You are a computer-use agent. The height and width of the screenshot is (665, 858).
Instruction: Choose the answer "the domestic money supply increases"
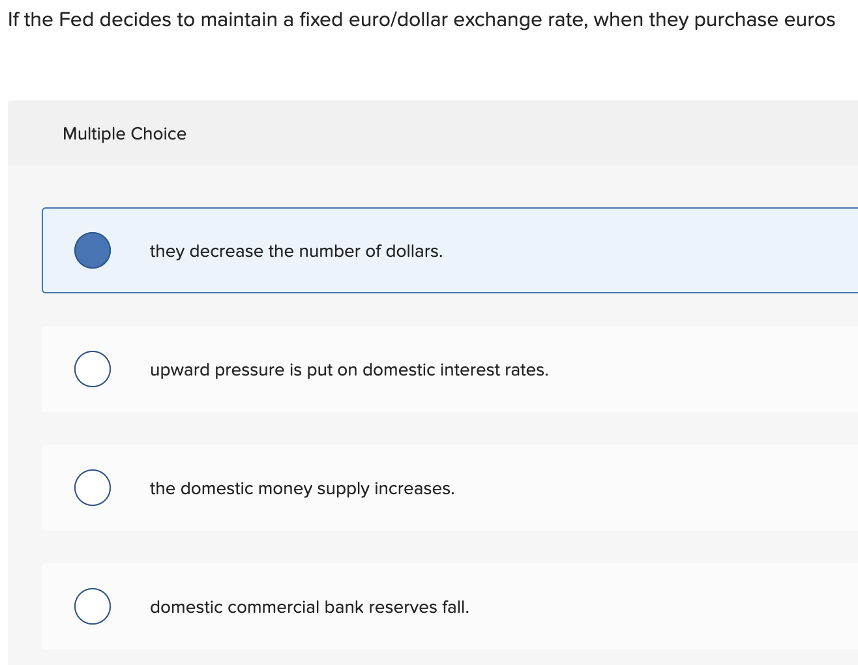click(x=302, y=488)
